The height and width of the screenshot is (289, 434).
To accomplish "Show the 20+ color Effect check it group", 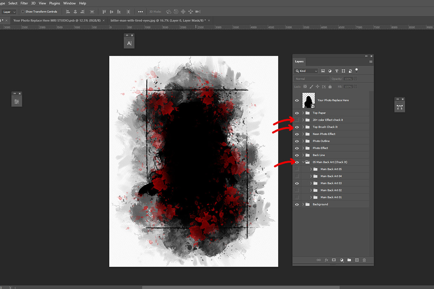I will [x=297, y=120].
